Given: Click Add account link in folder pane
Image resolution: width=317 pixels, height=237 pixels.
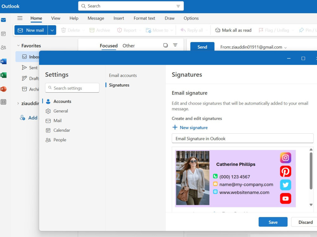Looking at the screenshot, I should pos(29,118).
